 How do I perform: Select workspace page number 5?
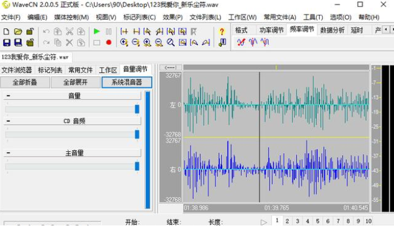tap(318, 221)
